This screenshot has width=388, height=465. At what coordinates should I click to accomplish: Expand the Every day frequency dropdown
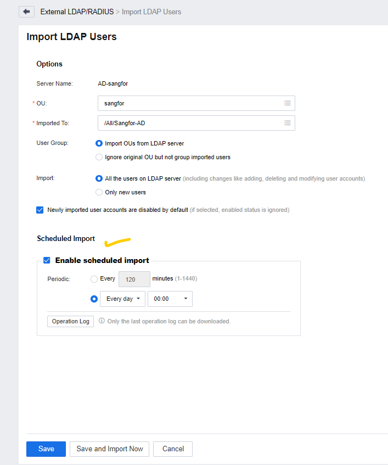point(123,299)
